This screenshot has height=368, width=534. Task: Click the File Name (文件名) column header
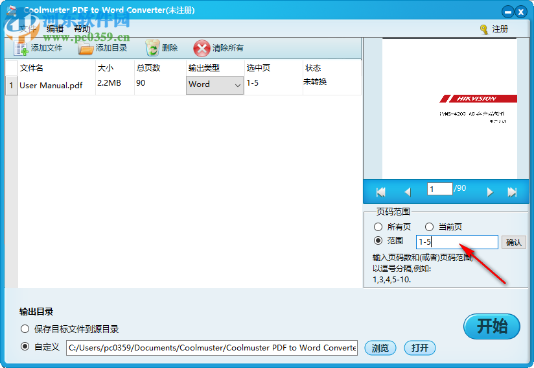[x=56, y=68]
